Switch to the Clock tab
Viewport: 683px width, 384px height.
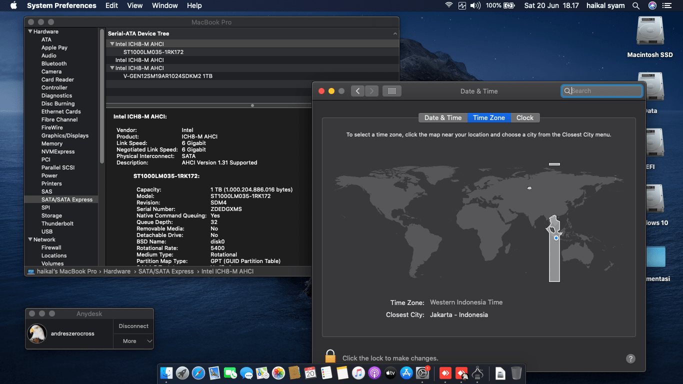[x=525, y=117]
